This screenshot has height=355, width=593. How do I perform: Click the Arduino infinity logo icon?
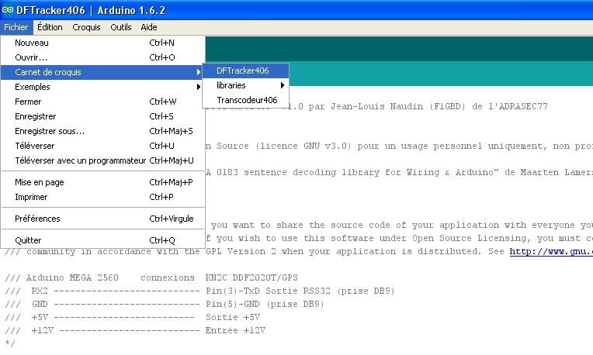[7, 10]
